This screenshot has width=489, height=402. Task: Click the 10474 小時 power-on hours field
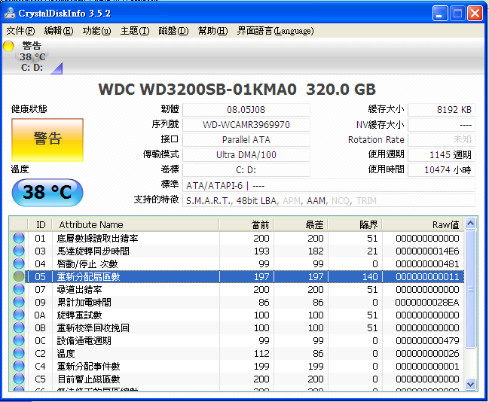[x=442, y=170]
